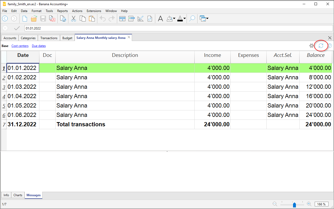Viewport: 334px width, 209px height.
Task: Open the Extensions menu
Action: [x=94, y=11]
